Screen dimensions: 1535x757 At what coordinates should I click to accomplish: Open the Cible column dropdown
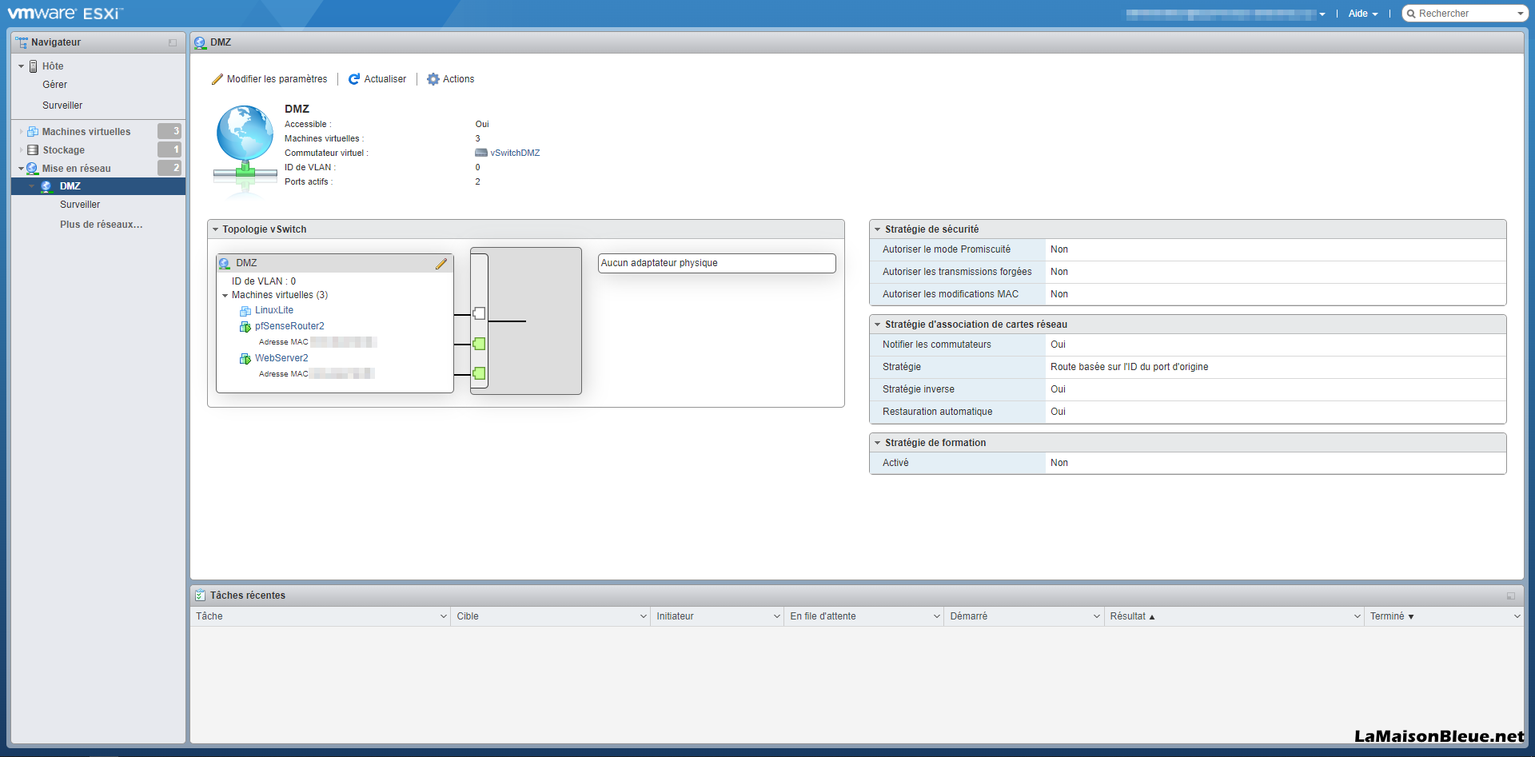(x=644, y=616)
